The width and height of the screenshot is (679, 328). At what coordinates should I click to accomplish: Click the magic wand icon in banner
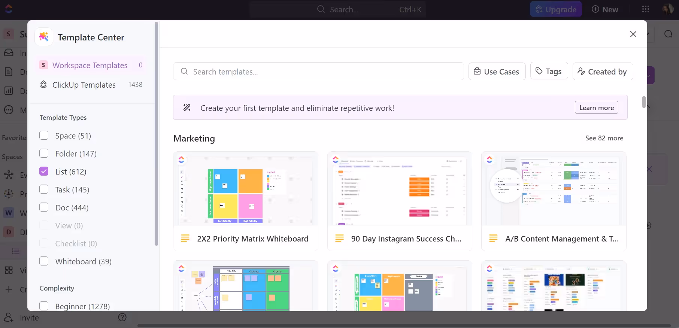point(187,108)
